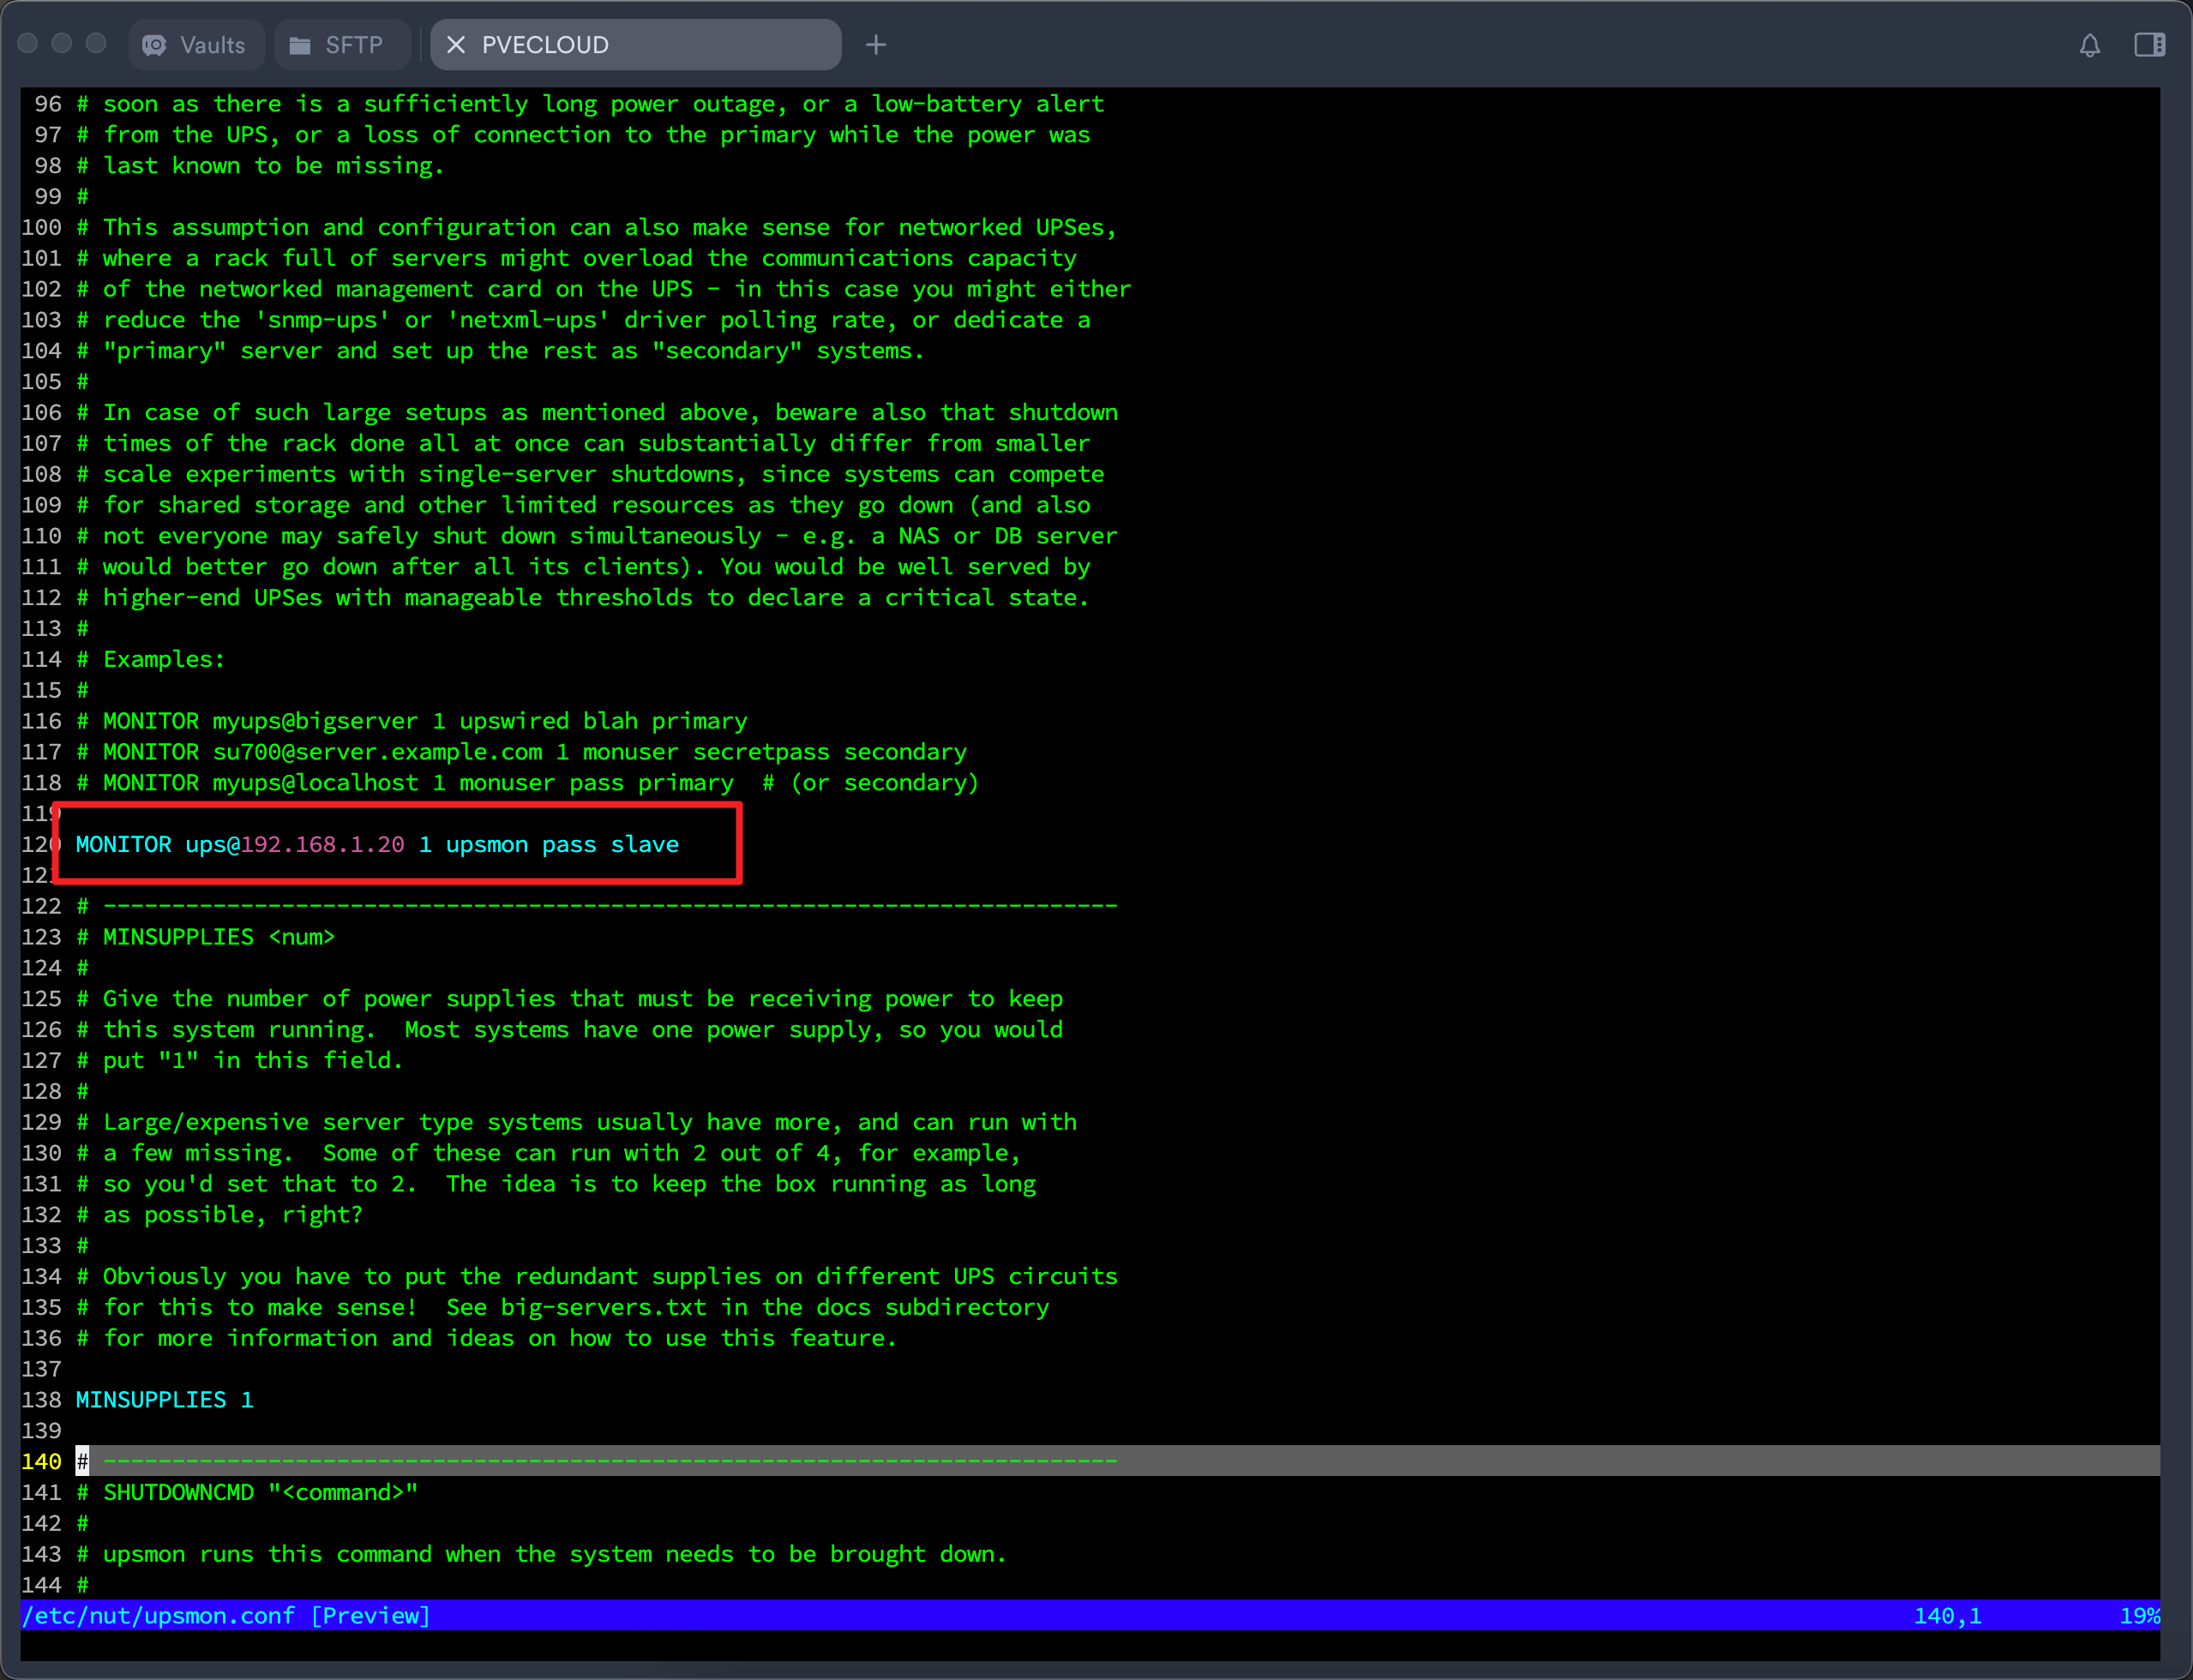Open notifications bell
This screenshot has width=2193, height=1680.
(x=2089, y=45)
